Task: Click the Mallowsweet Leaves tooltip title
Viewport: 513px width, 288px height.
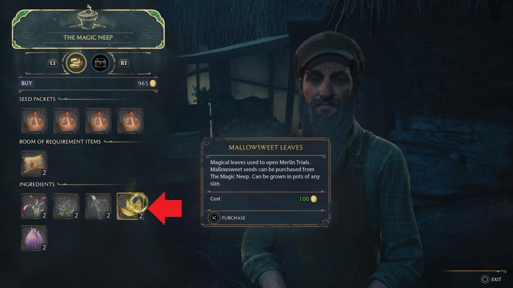Action: 266,147
